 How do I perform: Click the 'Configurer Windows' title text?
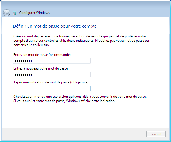[x=34, y=13]
